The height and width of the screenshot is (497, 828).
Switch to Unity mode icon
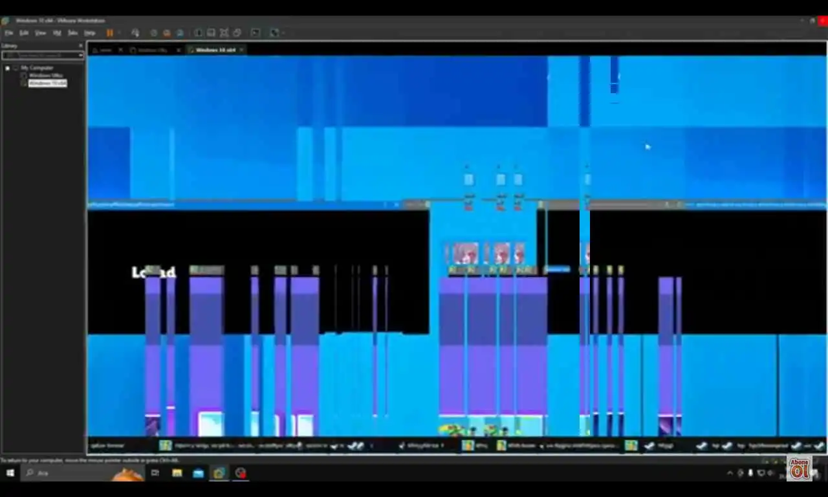[237, 32]
